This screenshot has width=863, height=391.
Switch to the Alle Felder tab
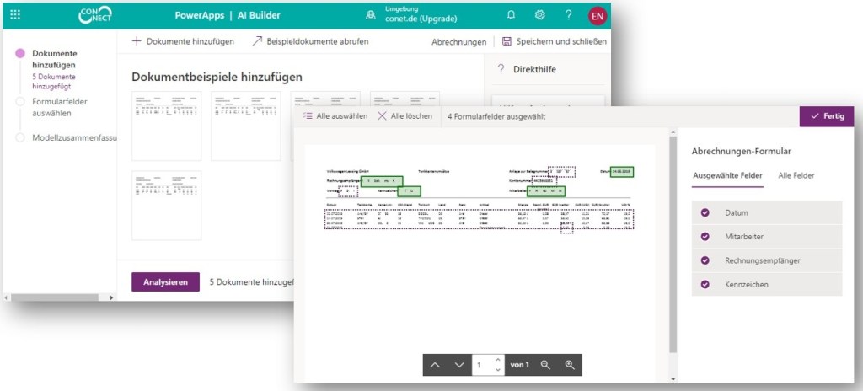[796, 175]
